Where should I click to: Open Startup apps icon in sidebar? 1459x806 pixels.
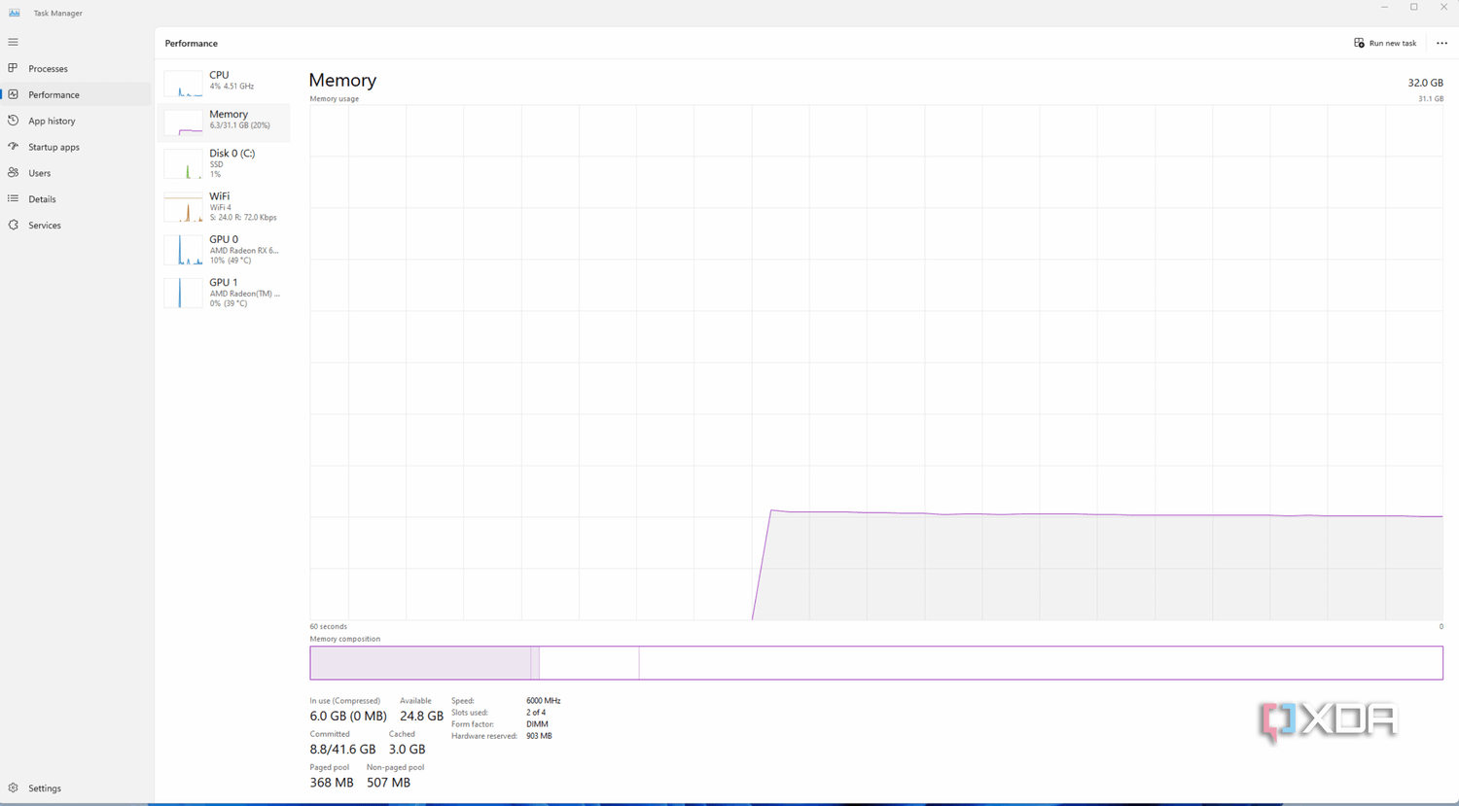(13, 147)
